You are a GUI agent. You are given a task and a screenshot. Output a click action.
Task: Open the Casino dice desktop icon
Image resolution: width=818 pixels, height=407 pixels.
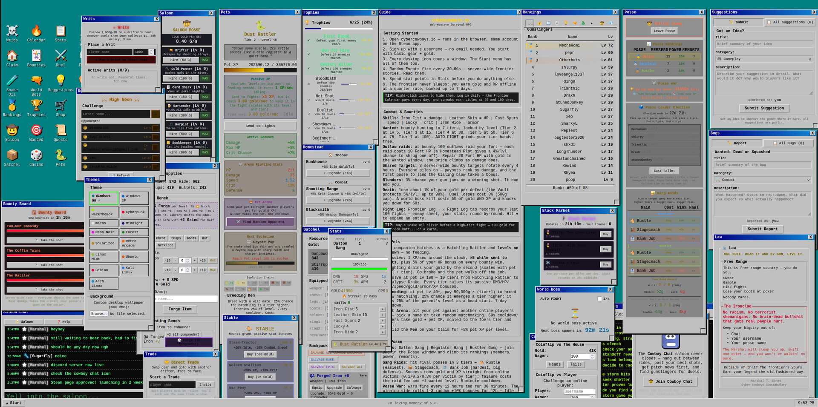36,157
